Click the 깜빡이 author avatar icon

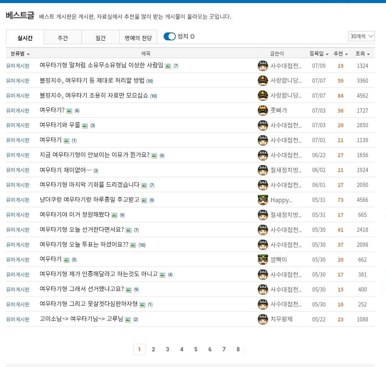click(263, 259)
